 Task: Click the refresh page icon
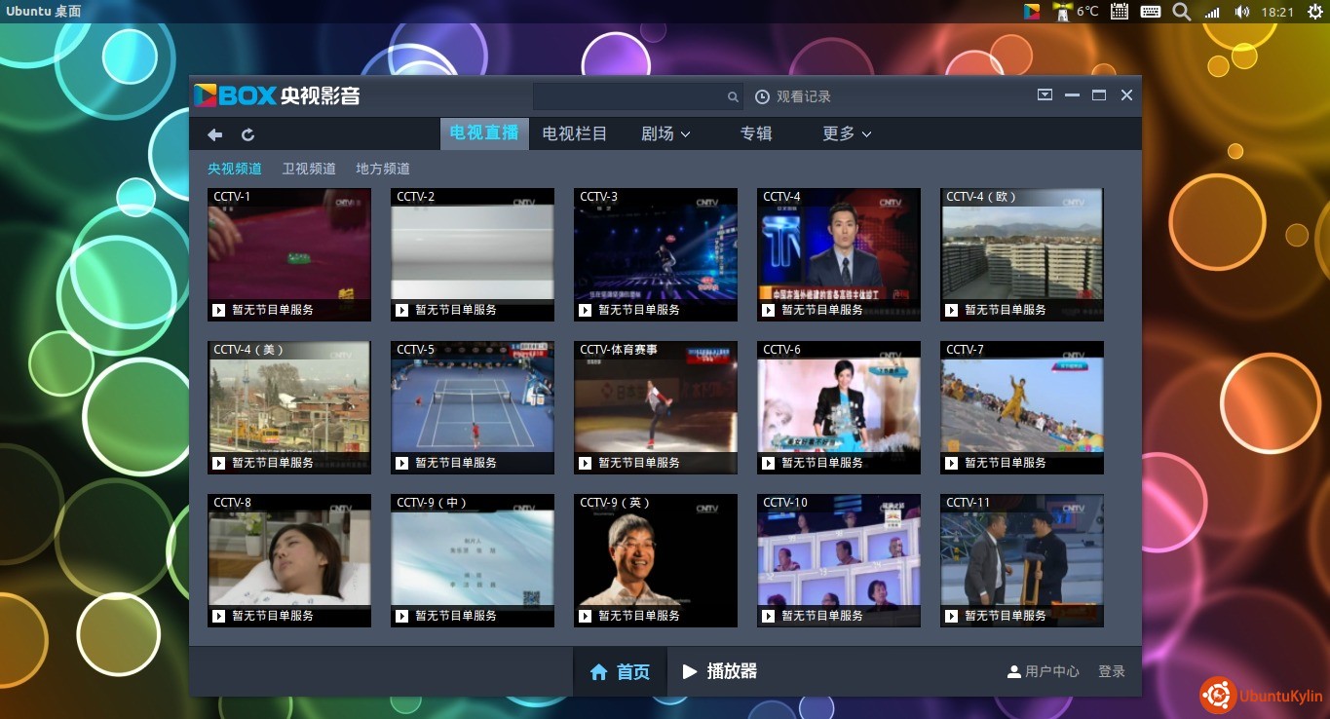coord(247,134)
